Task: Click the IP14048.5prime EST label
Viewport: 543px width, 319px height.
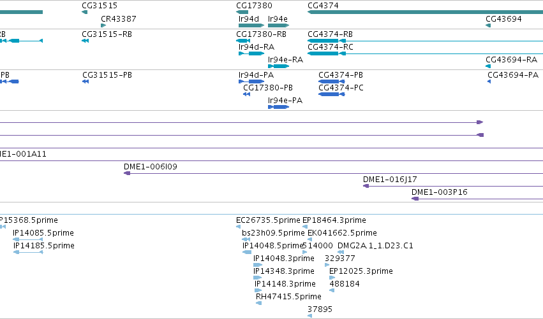Action: [272, 246]
